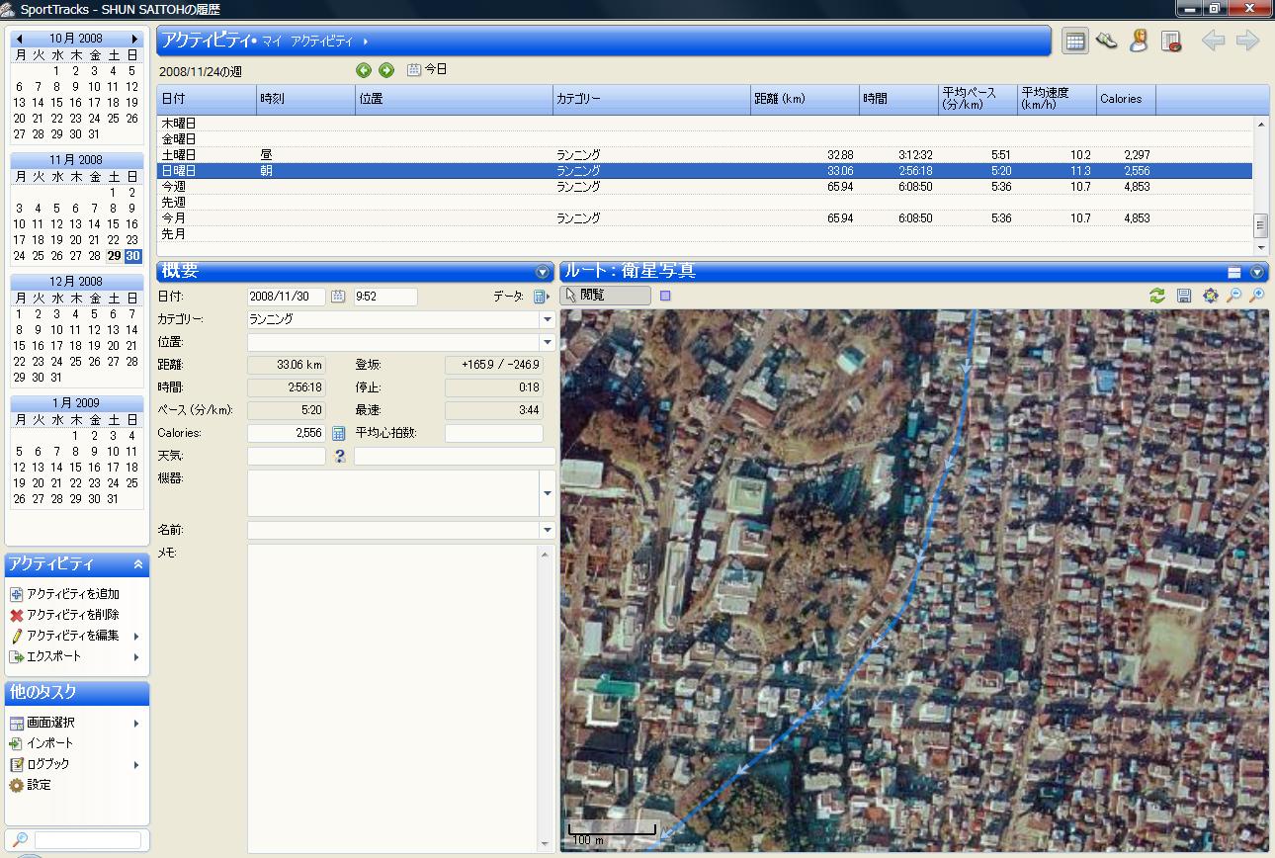Screen dimensions: 1275x858
Task: Click the magnifier icon beside the sidebar search box
Action: 20,840
